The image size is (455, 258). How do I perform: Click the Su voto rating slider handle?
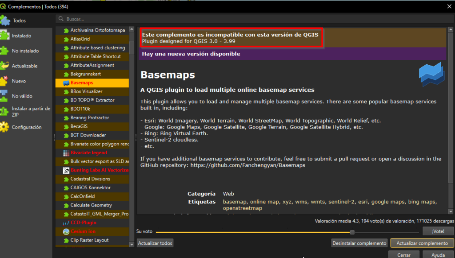tap(352, 232)
